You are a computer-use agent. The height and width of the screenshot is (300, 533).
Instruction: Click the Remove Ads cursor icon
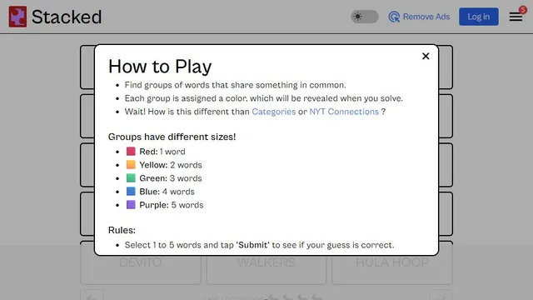click(x=394, y=17)
